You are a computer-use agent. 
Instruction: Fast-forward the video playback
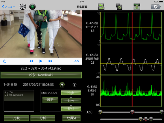pos(51,61)
